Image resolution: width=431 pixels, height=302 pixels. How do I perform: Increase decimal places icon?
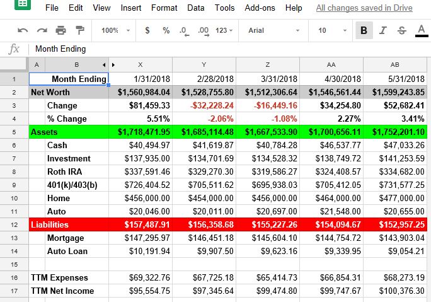click(x=203, y=30)
